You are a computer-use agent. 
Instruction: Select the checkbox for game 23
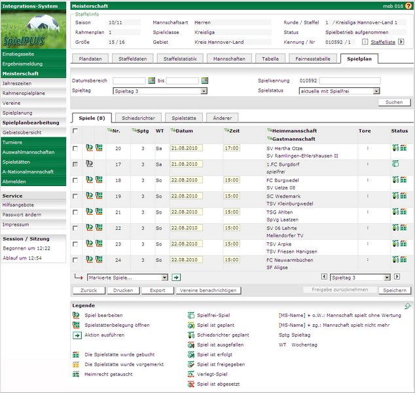[75, 244]
